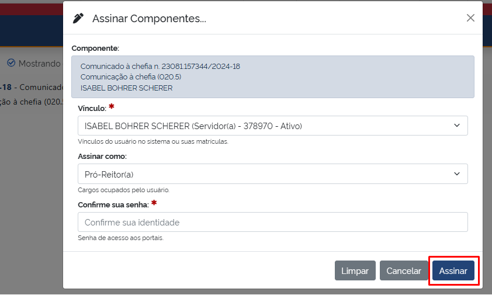This screenshot has height=295, width=492.
Task: Click the Assinar button to sign
Action: 453,271
